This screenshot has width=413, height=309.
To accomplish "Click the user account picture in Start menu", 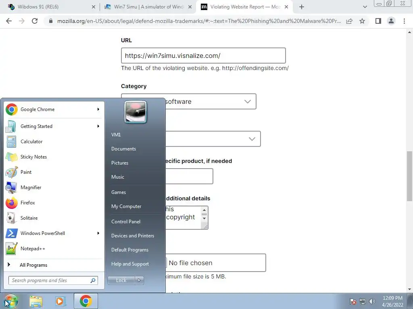I will point(136,112).
